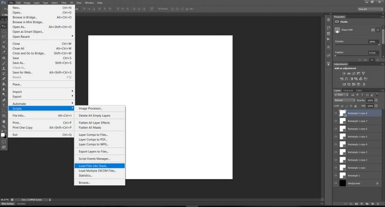
Task: Click the Hue/Saturation adjustment icon
Action: (x=341, y=79)
